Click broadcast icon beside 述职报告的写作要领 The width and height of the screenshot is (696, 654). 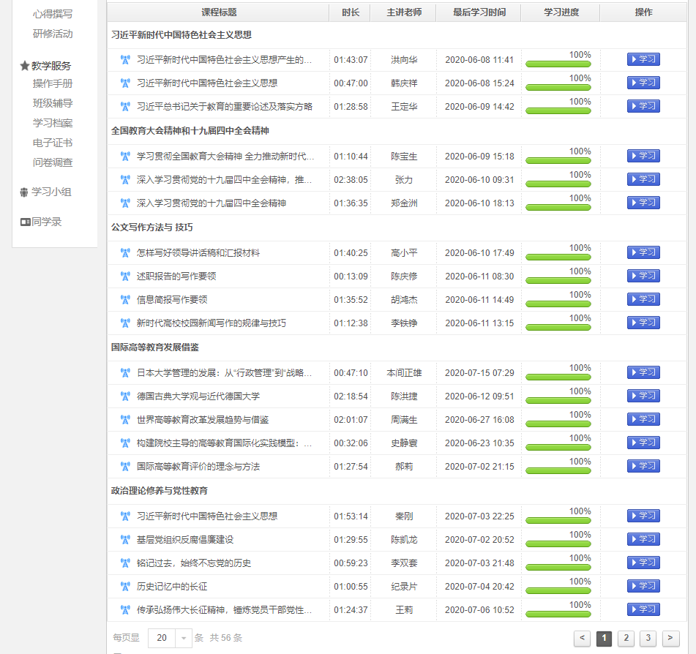124,277
